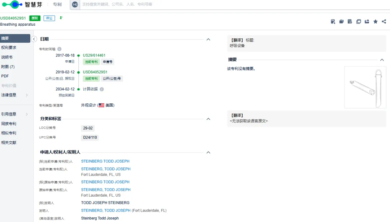Open the 同族专利 sidebar tab
The height and width of the screenshot is (222, 390).
[x=9, y=124]
